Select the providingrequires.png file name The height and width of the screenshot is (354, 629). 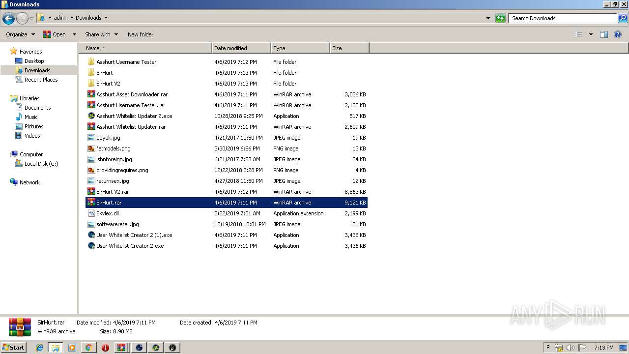[122, 170]
